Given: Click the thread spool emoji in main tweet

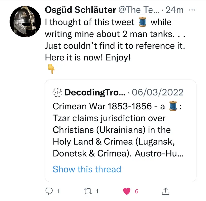Looking at the screenshot, I should (x=142, y=22).
